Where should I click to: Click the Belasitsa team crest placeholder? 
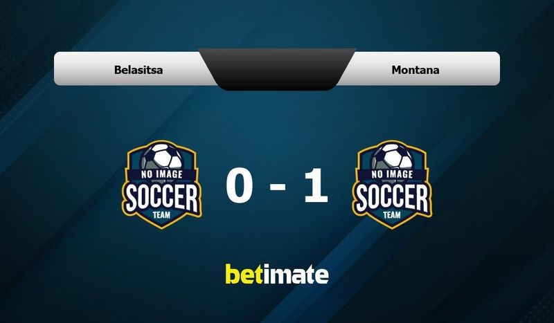pos(162,185)
